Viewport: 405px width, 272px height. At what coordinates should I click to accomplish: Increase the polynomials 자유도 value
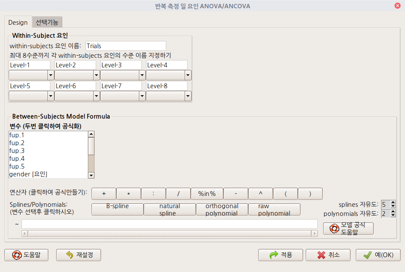[x=393, y=212]
